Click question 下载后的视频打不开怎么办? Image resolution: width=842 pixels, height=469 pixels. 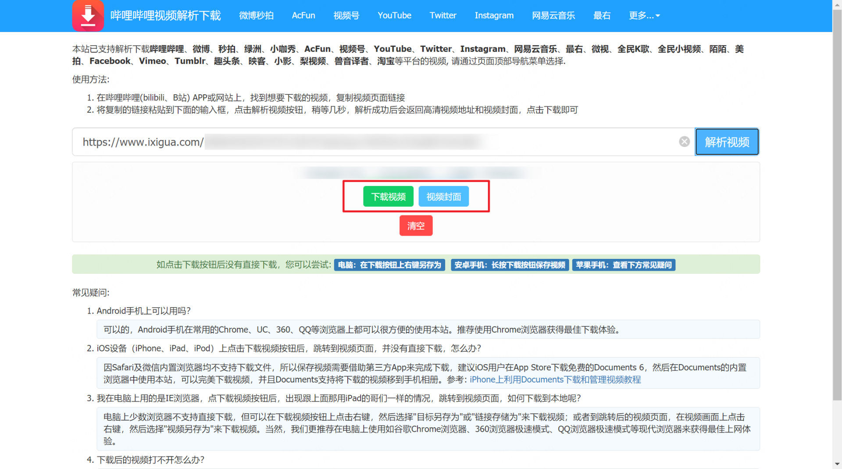coord(150,460)
